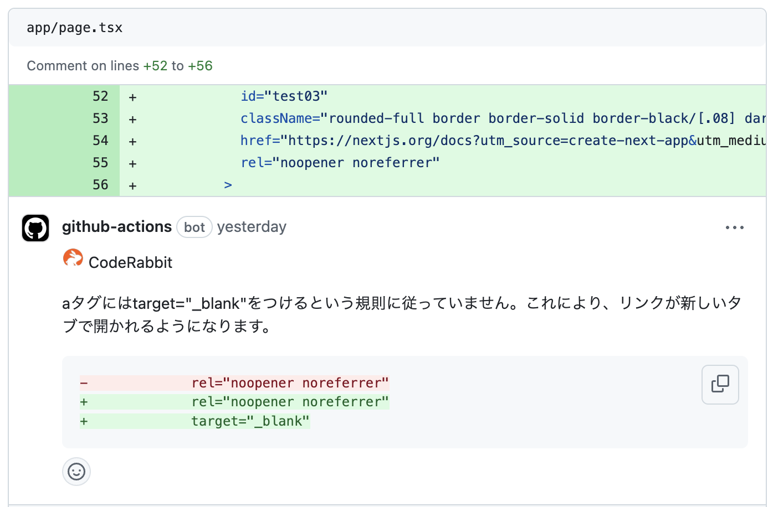Select line number 52 in the diff

[x=100, y=96]
